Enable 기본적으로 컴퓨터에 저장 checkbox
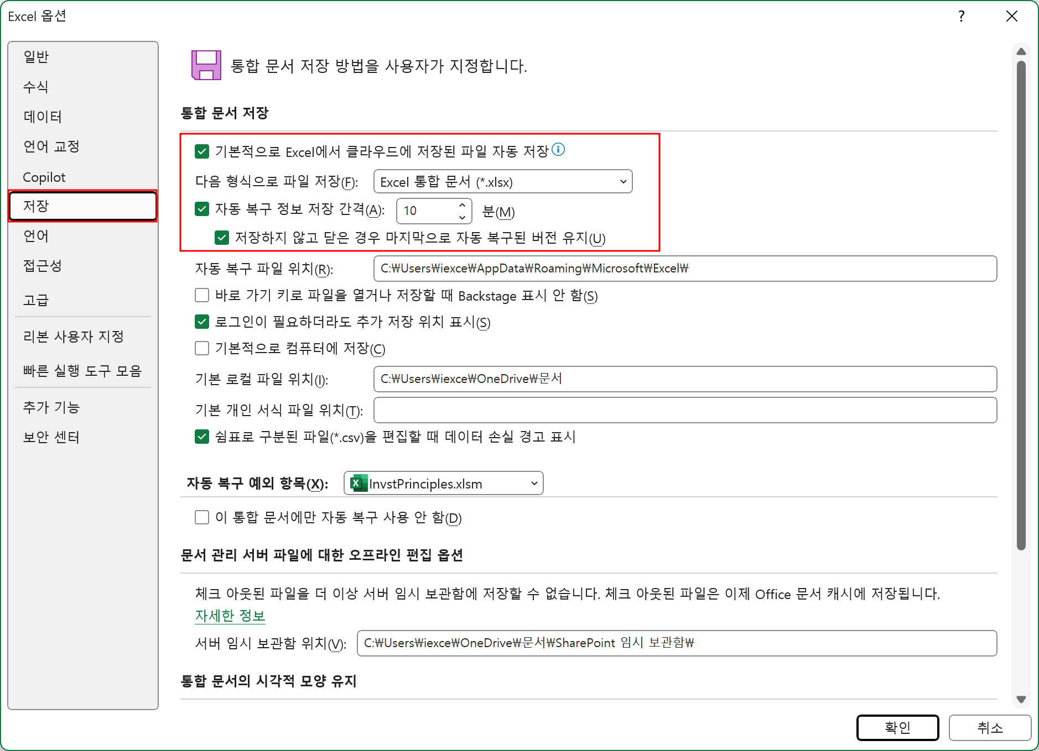 (x=202, y=348)
